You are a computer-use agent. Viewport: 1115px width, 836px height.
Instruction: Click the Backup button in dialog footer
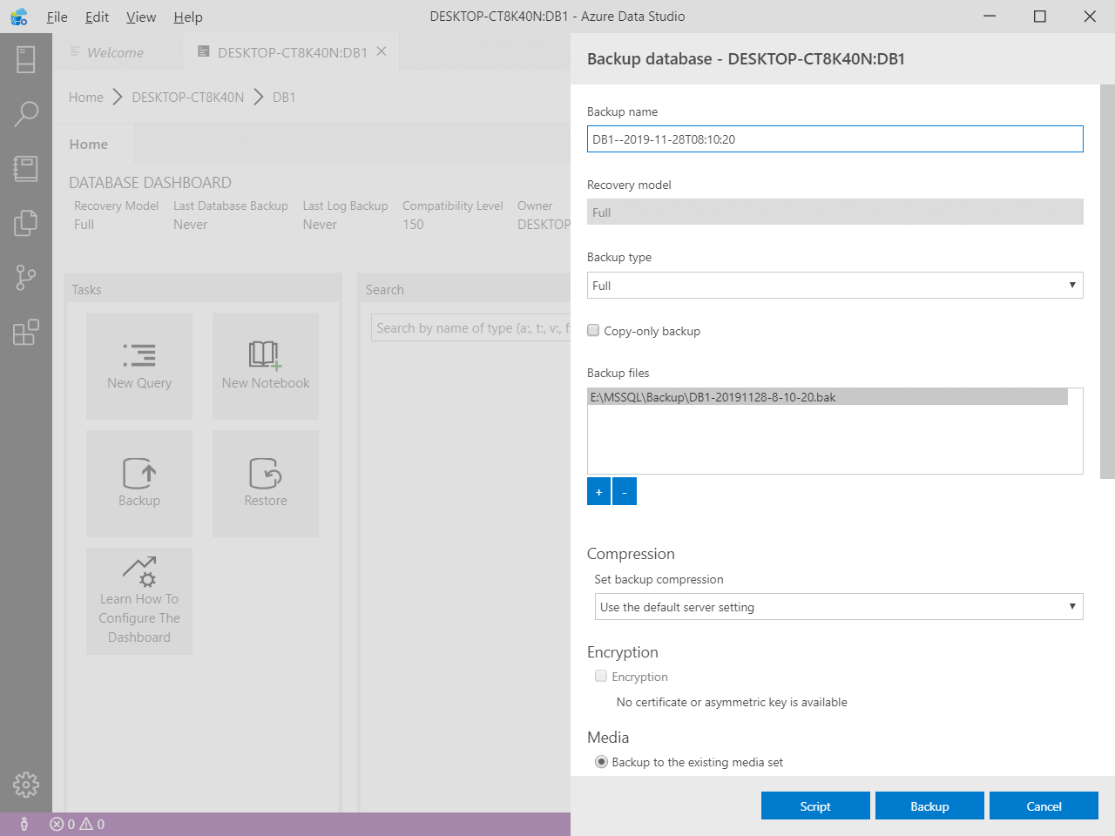pos(929,806)
